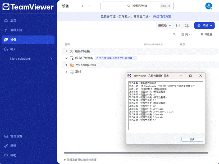Click the horizontal scrollbar at the bottom
This screenshot has height=164, width=219.
tap(136, 153)
